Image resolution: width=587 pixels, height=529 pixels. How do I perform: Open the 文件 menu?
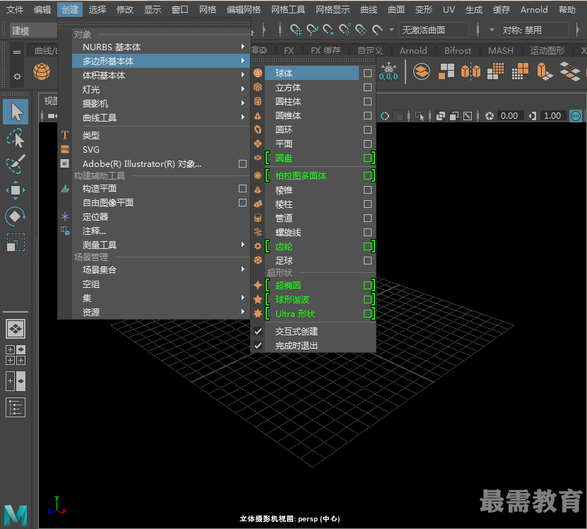pyautogui.click(x=15, y=9)
